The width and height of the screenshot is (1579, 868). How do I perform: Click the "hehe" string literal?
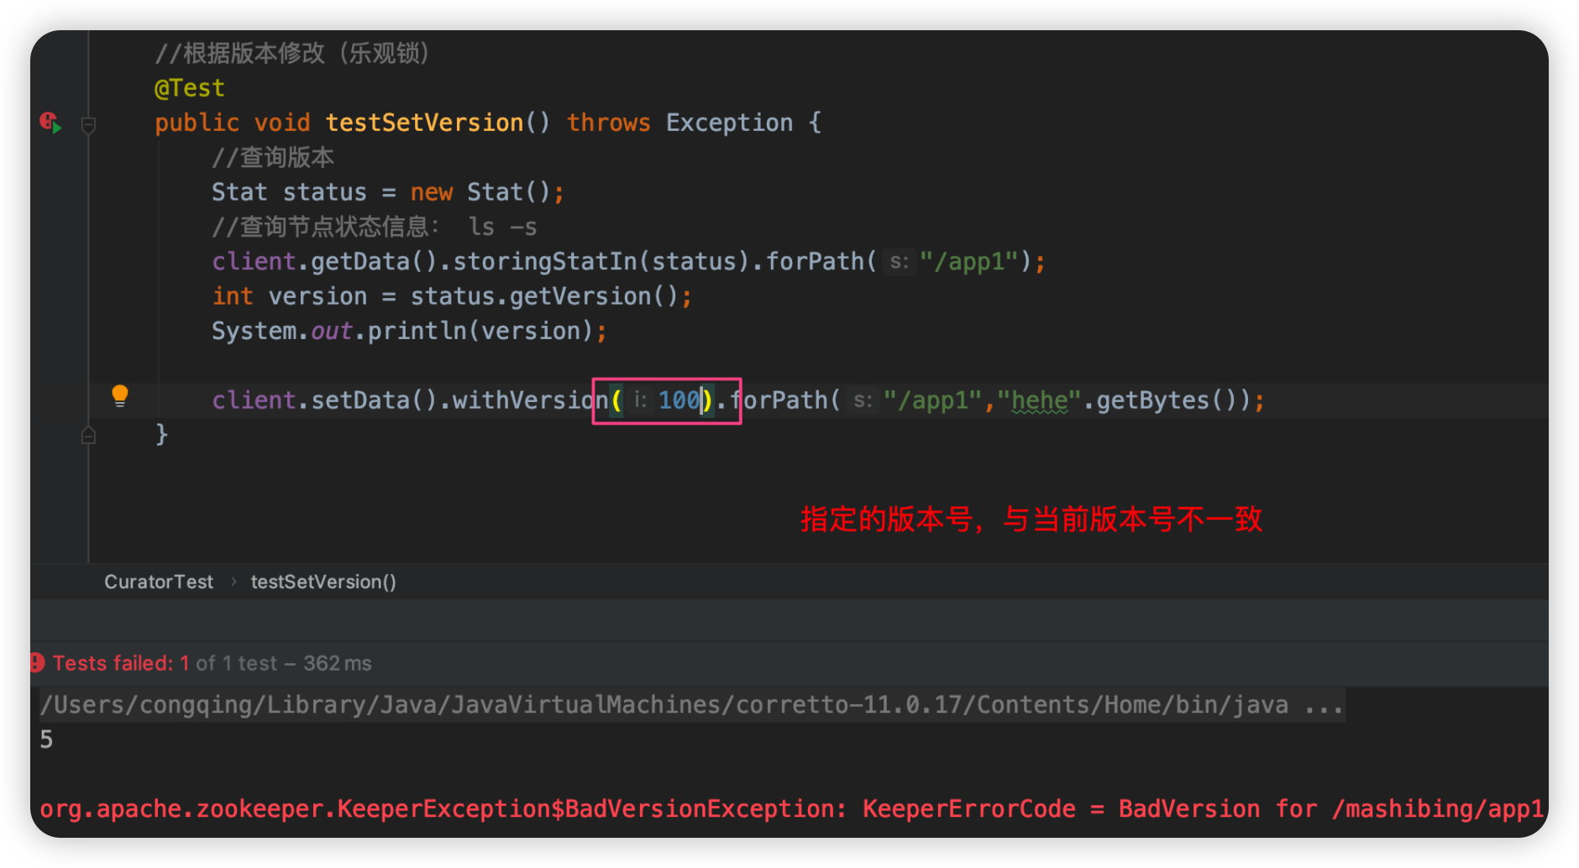coord(1039,400)
